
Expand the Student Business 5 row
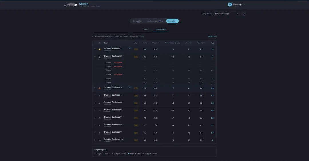click(95, 103)
